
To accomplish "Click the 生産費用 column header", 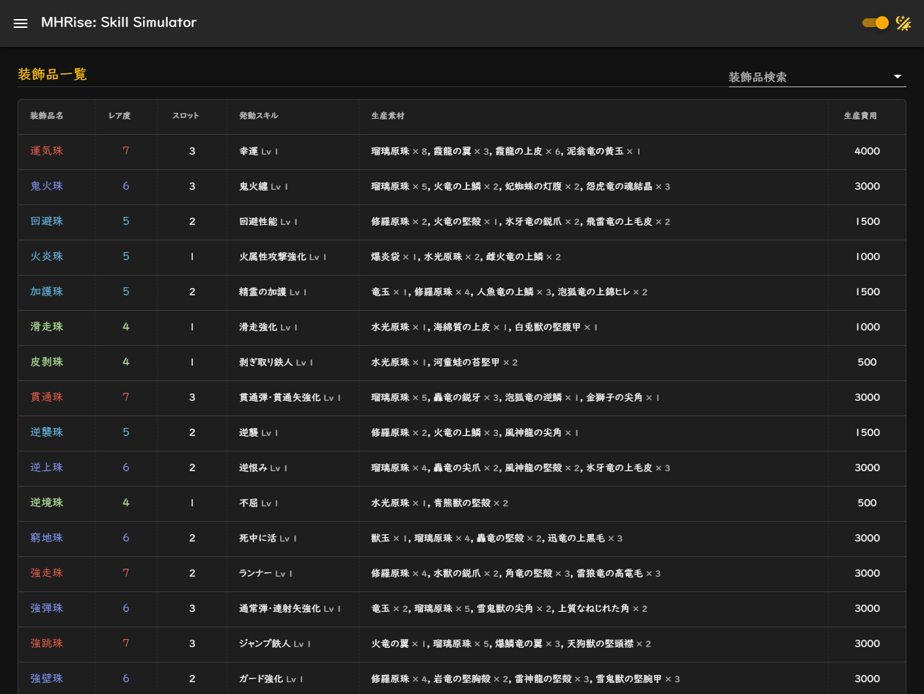I will coord(860,116).
